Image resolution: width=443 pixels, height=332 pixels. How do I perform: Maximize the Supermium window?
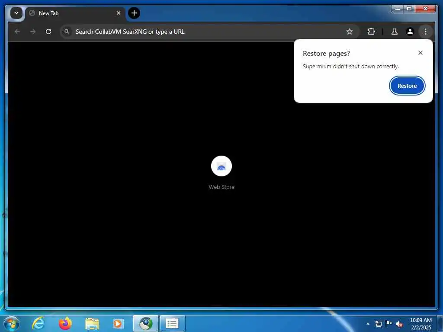409,9
